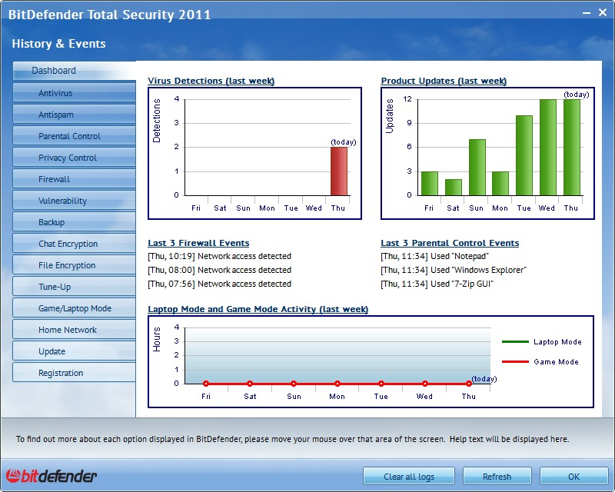Click the Thursday point on activity chart
615x492 pixels.
coord(469,384)
